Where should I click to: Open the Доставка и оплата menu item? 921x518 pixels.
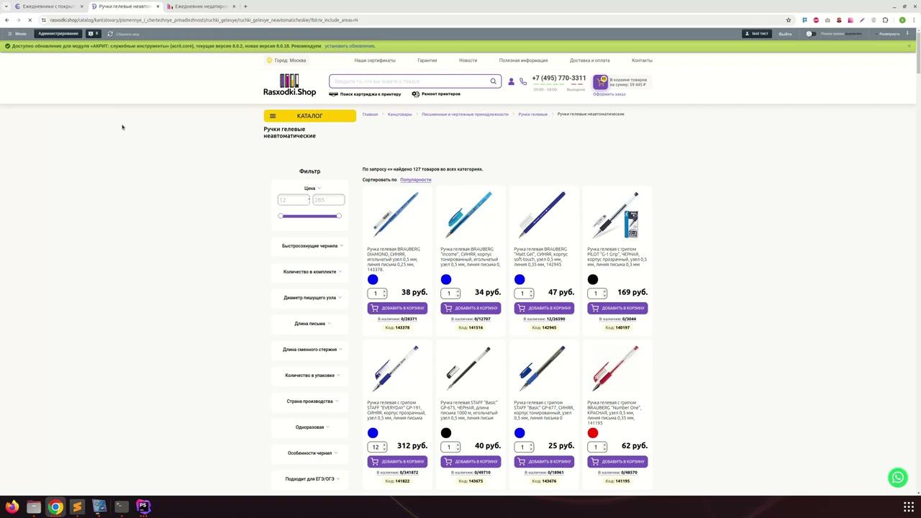(x=590, y=60)
